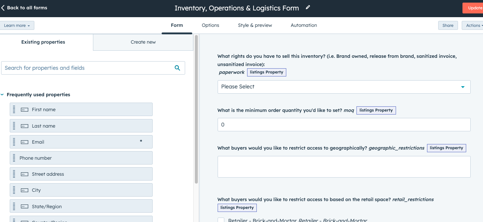Screen dimensions: 483x222
Task: Click the Share button
Action: point(448,25)
